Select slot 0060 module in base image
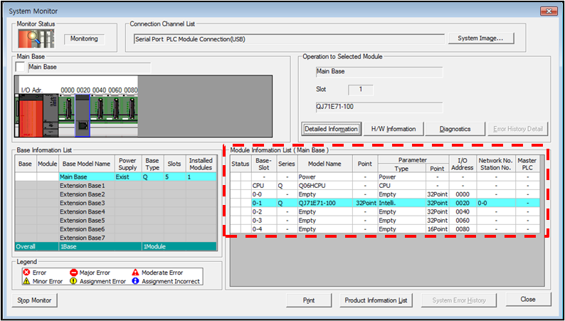 114,115
